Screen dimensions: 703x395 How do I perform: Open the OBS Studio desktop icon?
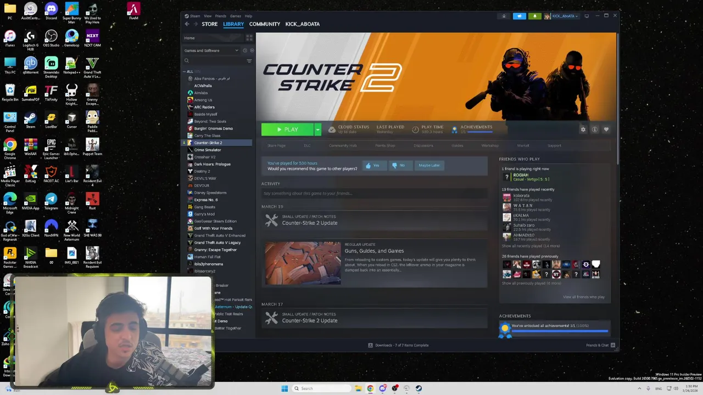click(x=51, y=38)
